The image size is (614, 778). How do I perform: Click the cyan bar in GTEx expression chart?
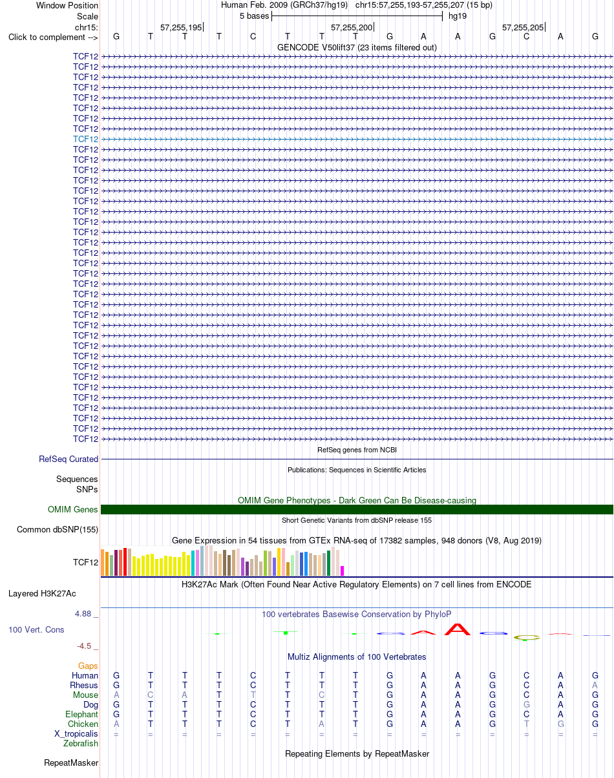pos(193,563)
